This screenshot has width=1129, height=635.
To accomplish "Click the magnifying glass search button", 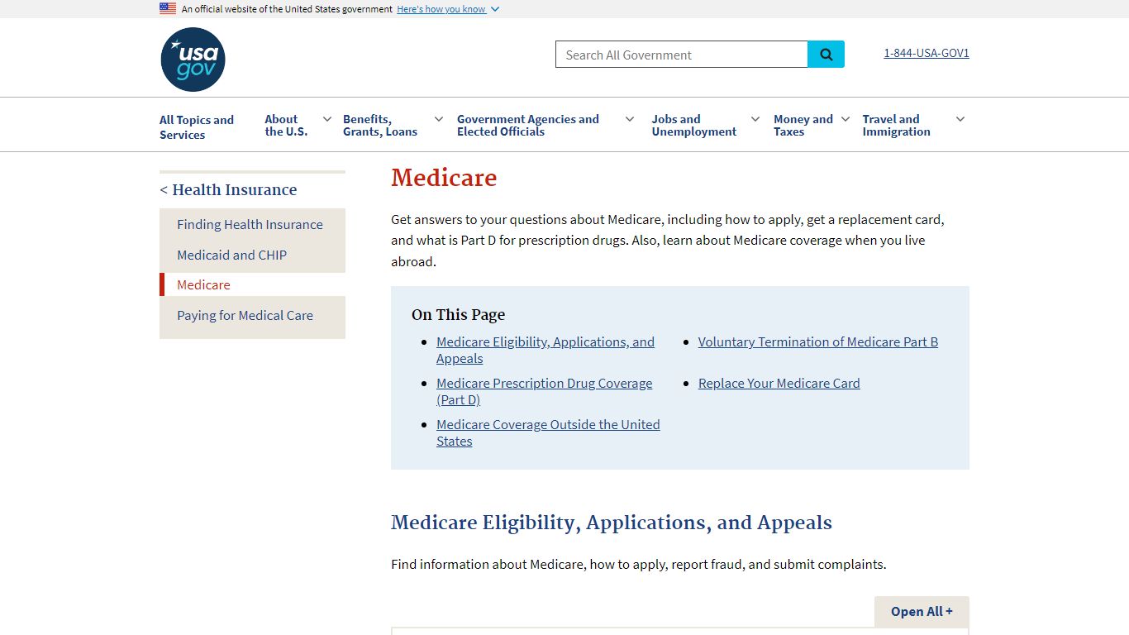I will click(826, 55).
